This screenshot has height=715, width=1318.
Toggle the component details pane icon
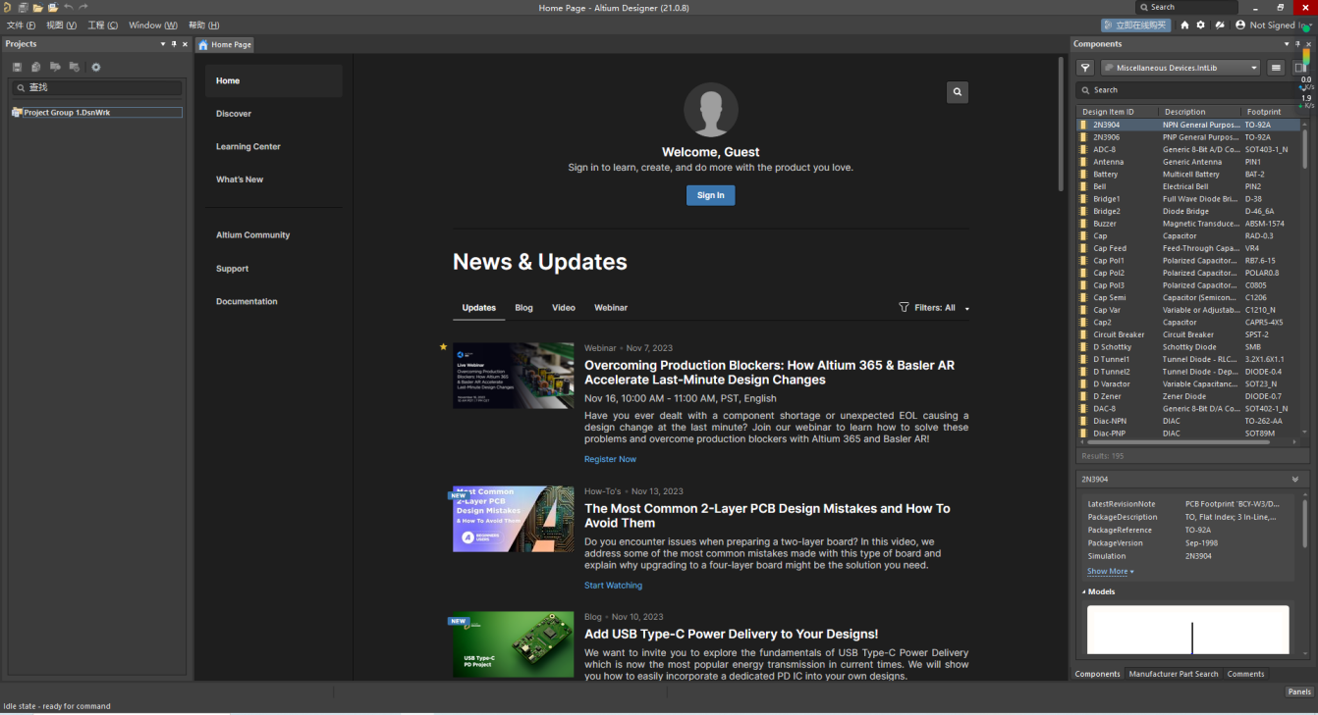pos(1298,68)
